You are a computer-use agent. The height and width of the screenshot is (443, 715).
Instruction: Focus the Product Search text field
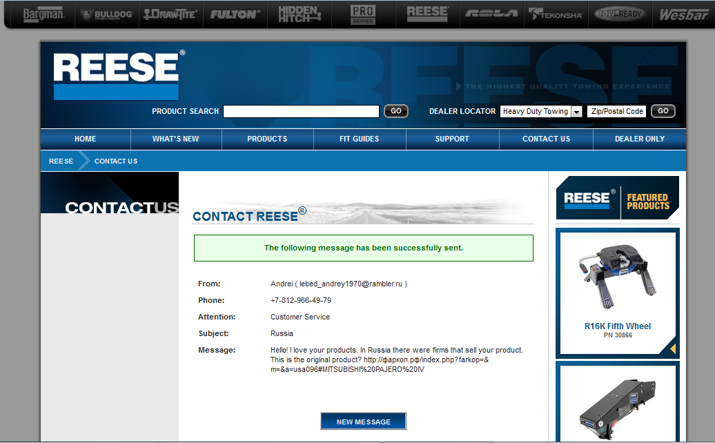coord(301,111)
